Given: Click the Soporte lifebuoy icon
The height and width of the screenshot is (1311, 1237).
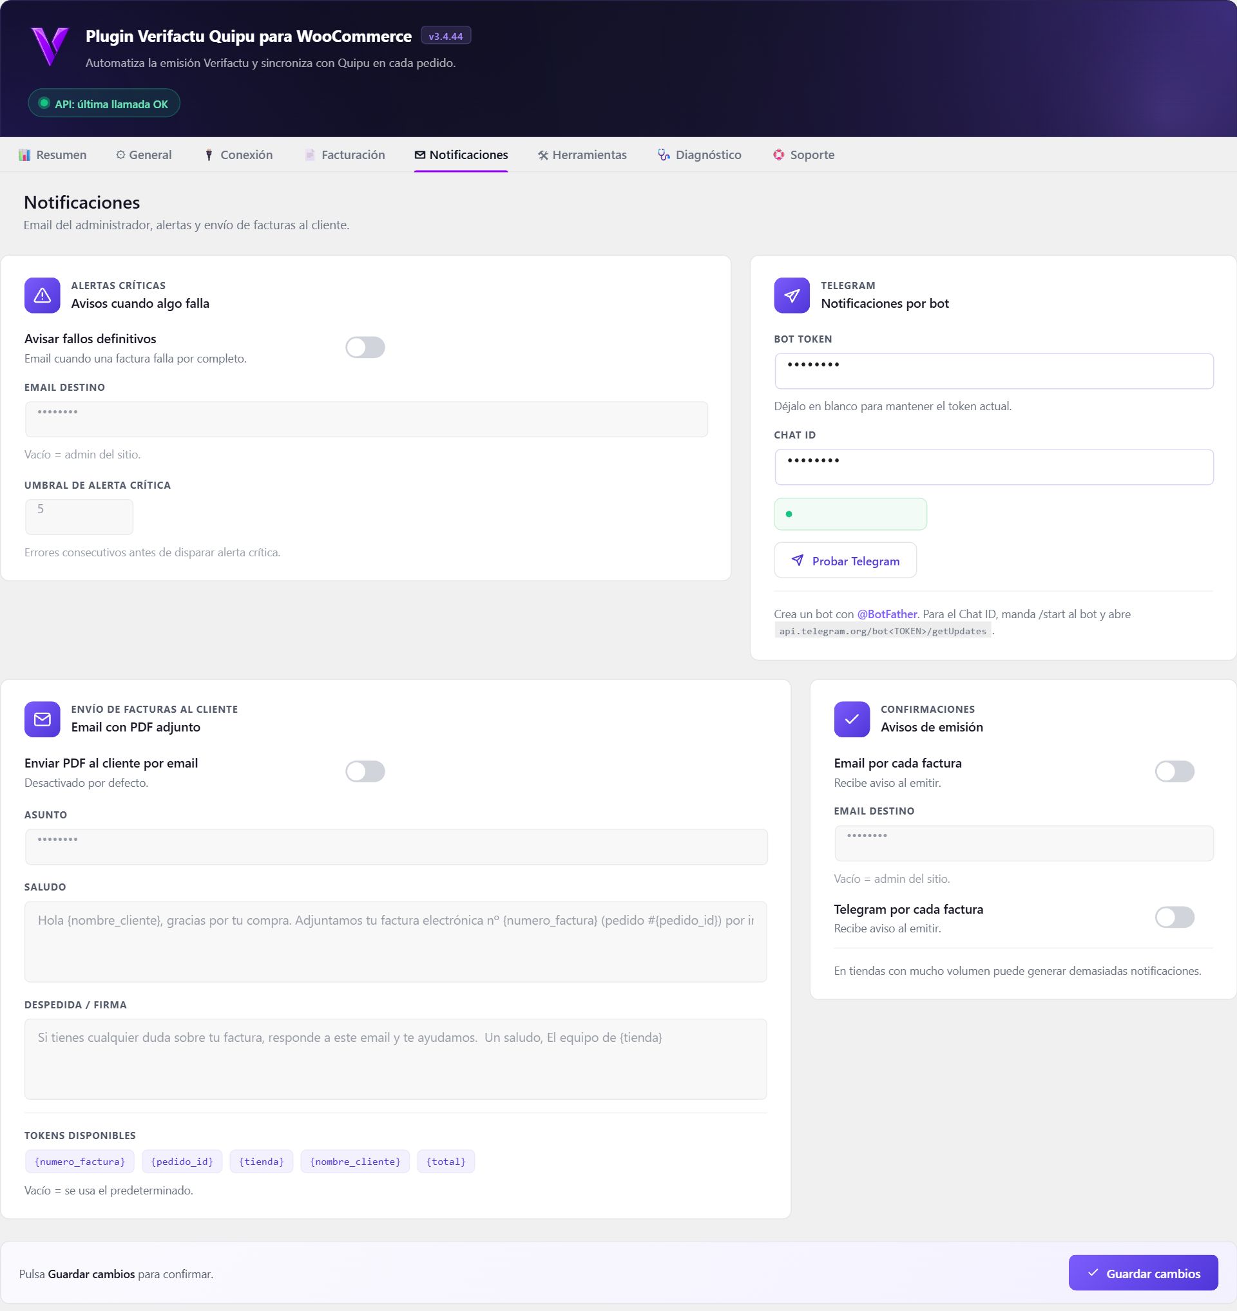Looking at the screenshot, I should click(778, 155).
